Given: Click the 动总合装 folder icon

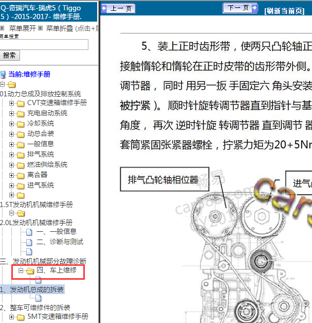Looking at the screenshot, I should coord(21,134).
